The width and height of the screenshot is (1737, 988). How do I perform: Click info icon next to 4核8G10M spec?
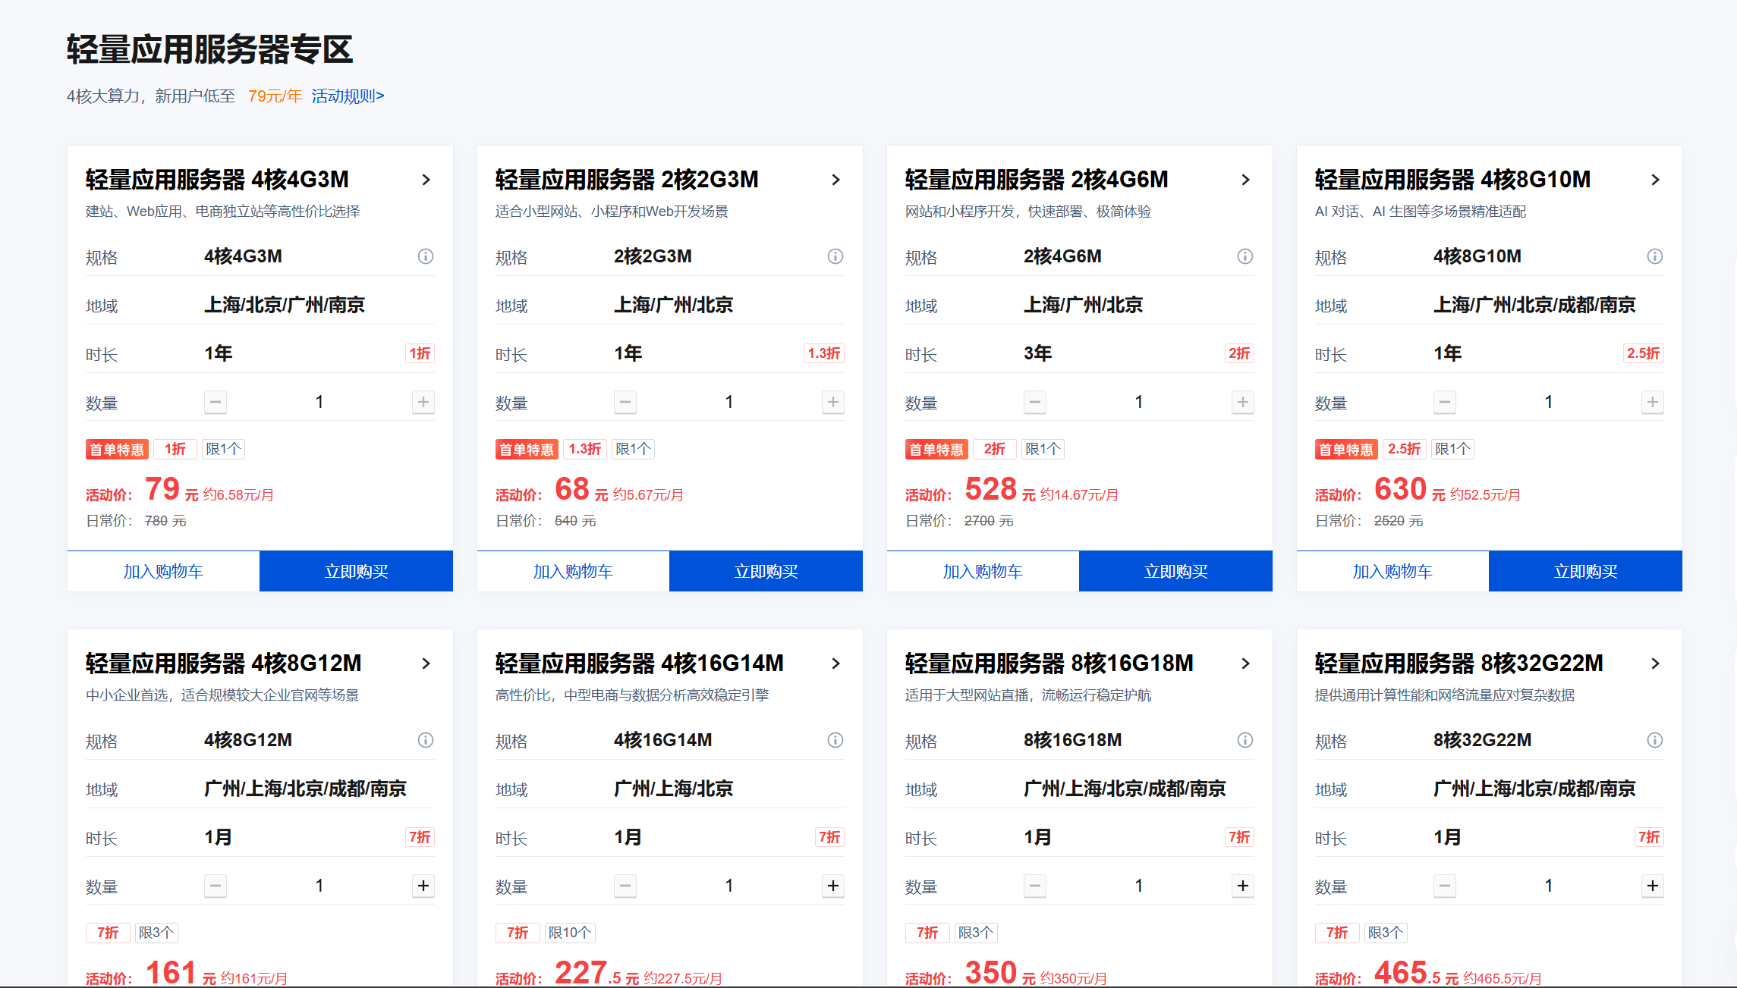1655,256
